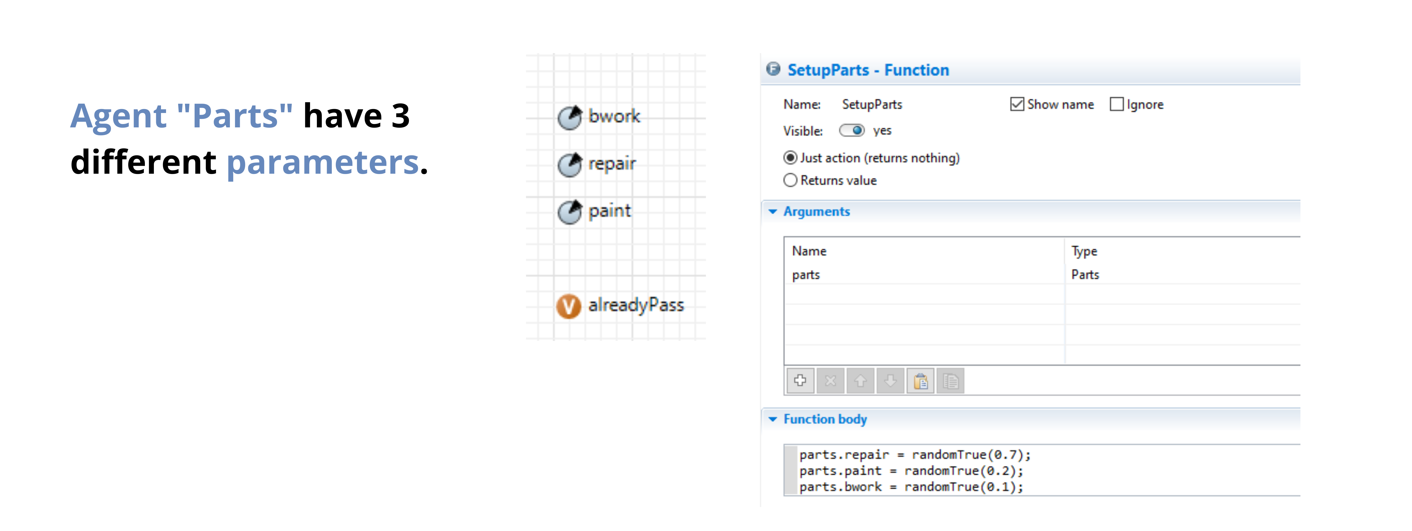The height and width of the screenshot is (531, 1412).
Task: Click the copy arguments icon
Action: point(951,380)
